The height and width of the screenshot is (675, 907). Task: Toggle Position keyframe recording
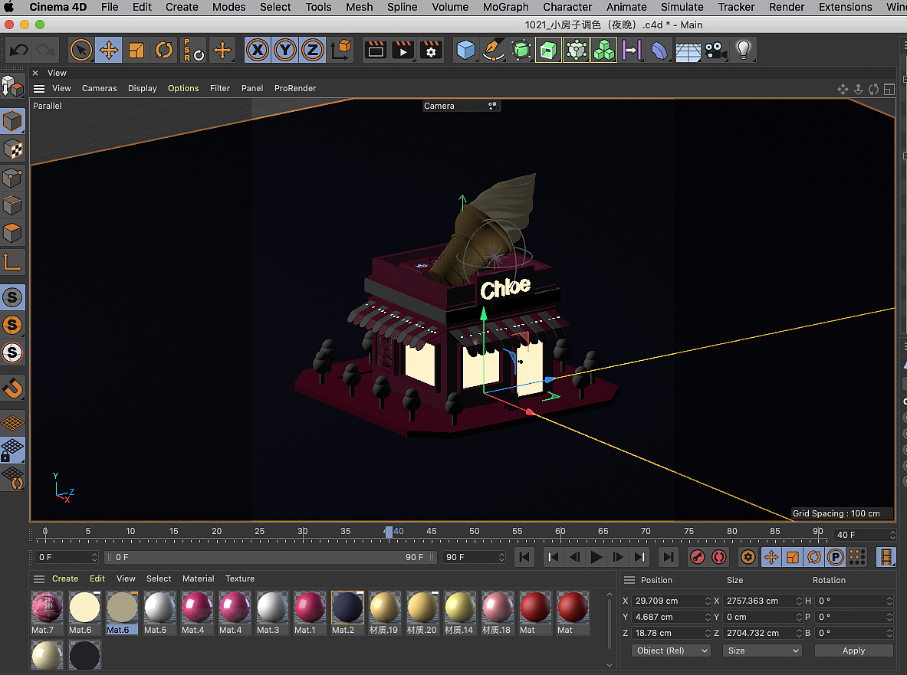click(771, 557)
